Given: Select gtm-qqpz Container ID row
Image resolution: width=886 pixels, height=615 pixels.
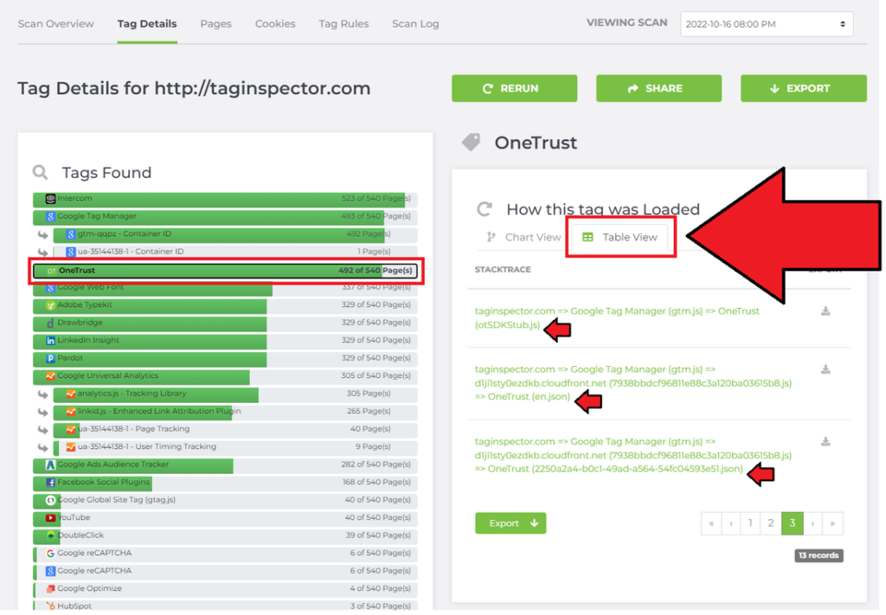Looking at the screenshot, I should point(235,234).
